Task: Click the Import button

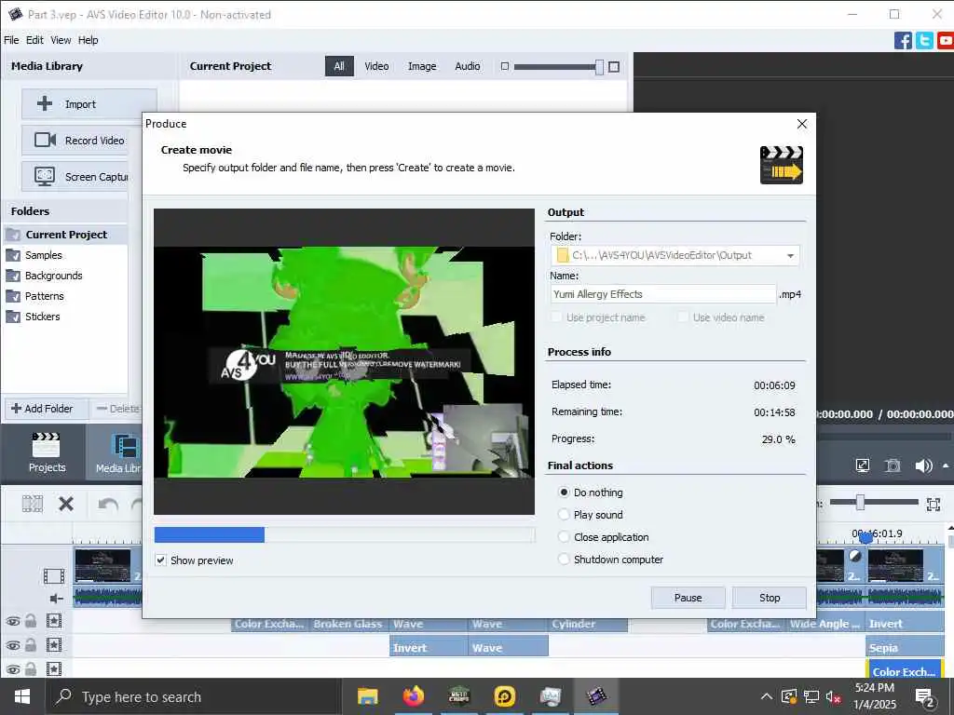Action: click(89, 104)
